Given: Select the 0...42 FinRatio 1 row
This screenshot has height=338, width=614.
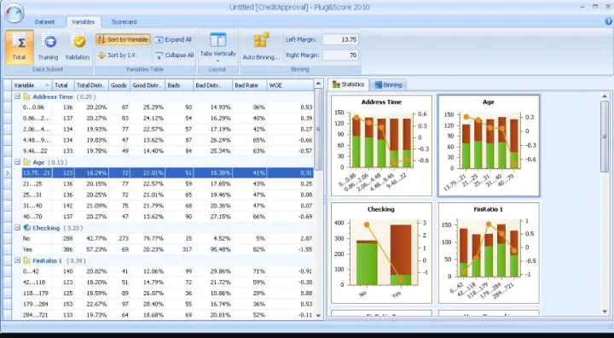Looking at the screenshot, I should coord(168,271).
